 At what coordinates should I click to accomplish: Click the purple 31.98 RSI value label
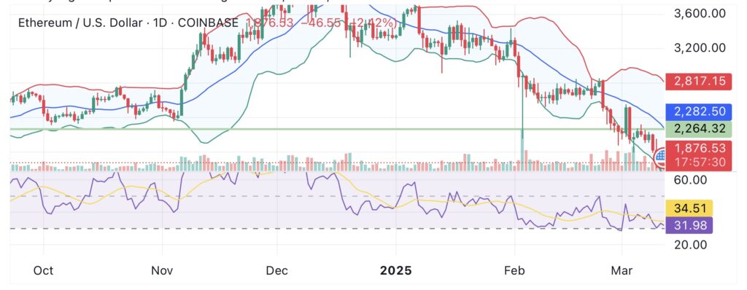[x=689, y=224]
